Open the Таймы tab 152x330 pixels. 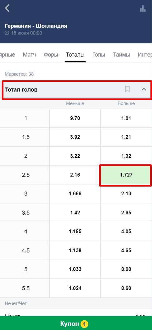click(121, 55)
